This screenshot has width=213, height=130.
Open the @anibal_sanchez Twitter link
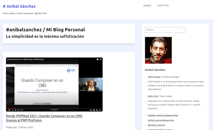[156, 125]
